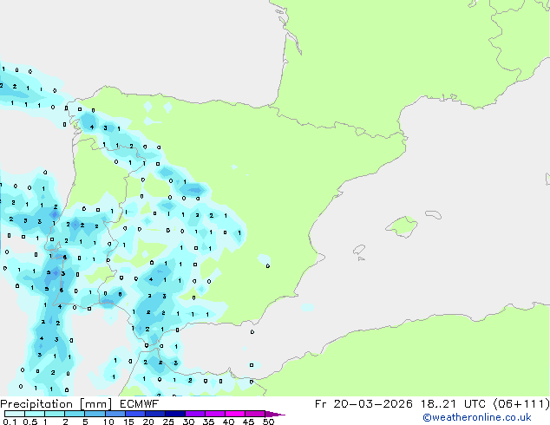Screen dimensions: 550x425
Task: Click the '(06+111)' forecast offset text
Action: click(521, 404)
